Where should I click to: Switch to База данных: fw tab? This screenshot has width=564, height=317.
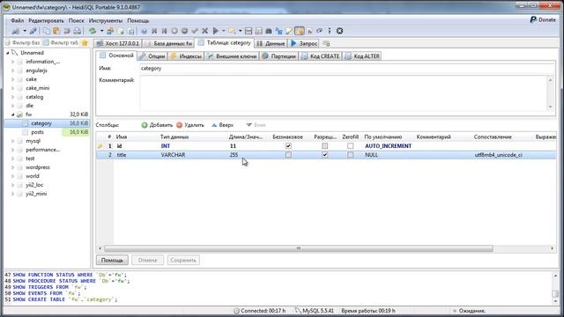pyautogui.click(x=168, y=43)
